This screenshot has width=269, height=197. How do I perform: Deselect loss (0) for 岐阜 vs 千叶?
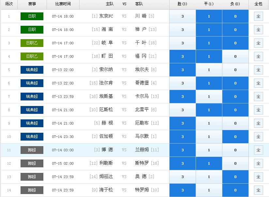(x=235, y=43)
